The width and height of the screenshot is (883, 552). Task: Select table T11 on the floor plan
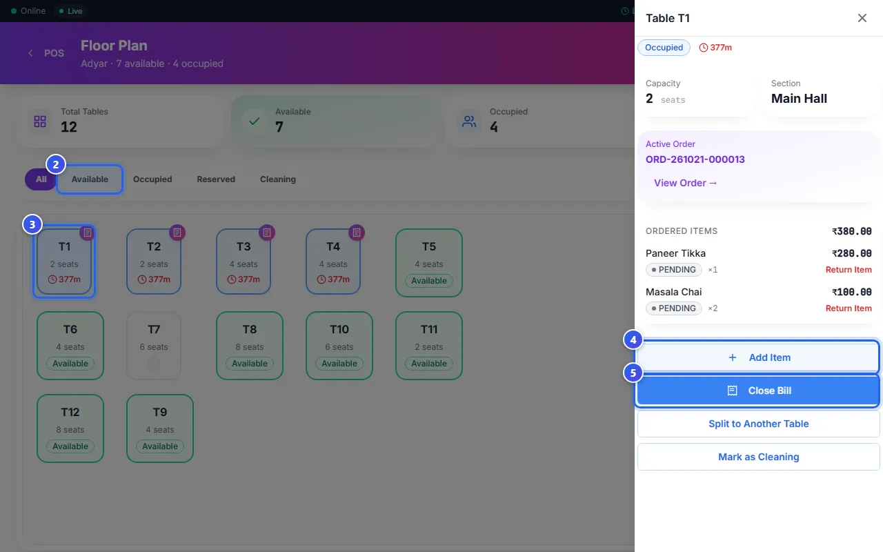click(429, 346)
